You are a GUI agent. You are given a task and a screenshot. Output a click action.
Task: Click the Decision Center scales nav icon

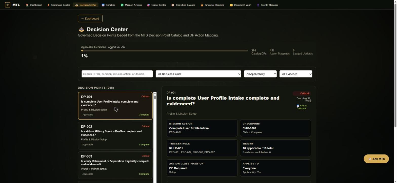tap(76, 5)
